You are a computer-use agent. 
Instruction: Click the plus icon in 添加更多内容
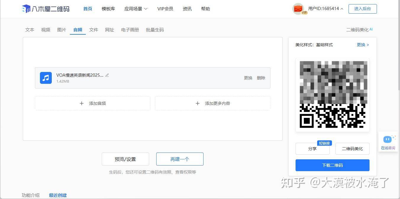click(x=198, y=103)
